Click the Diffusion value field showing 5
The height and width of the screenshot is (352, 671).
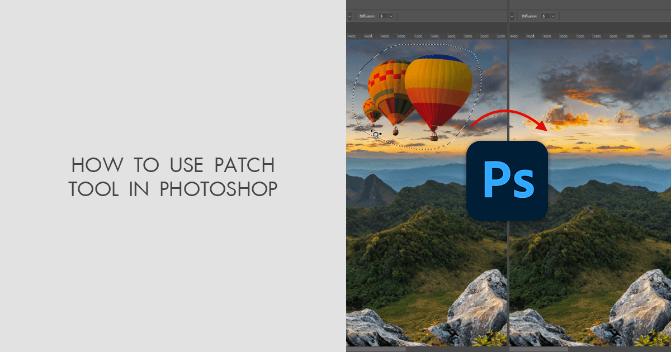pyautogui.click(x=382, y=16)
